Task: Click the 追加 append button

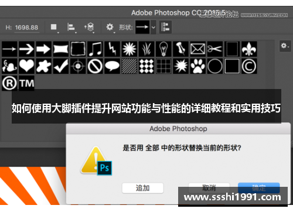Action: pyautogui.click(x=142, y=188)
